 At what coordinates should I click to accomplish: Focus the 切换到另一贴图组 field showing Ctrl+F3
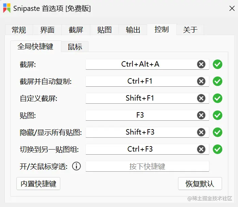coord(147,149)
